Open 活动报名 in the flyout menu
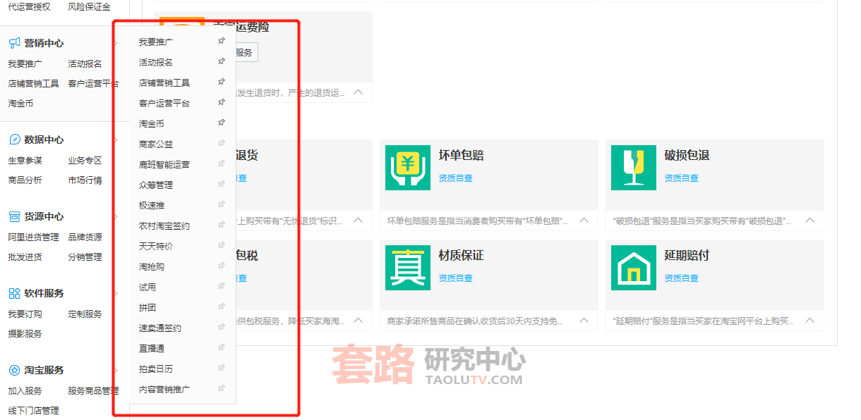The width and height of the screenshot is (861, 420). [156, 63]
